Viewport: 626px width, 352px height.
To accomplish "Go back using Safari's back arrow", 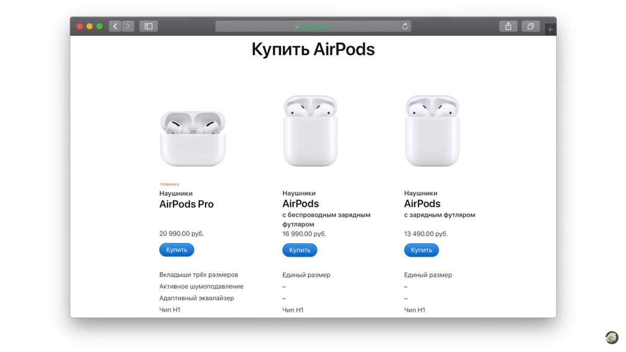I will 115,26.
